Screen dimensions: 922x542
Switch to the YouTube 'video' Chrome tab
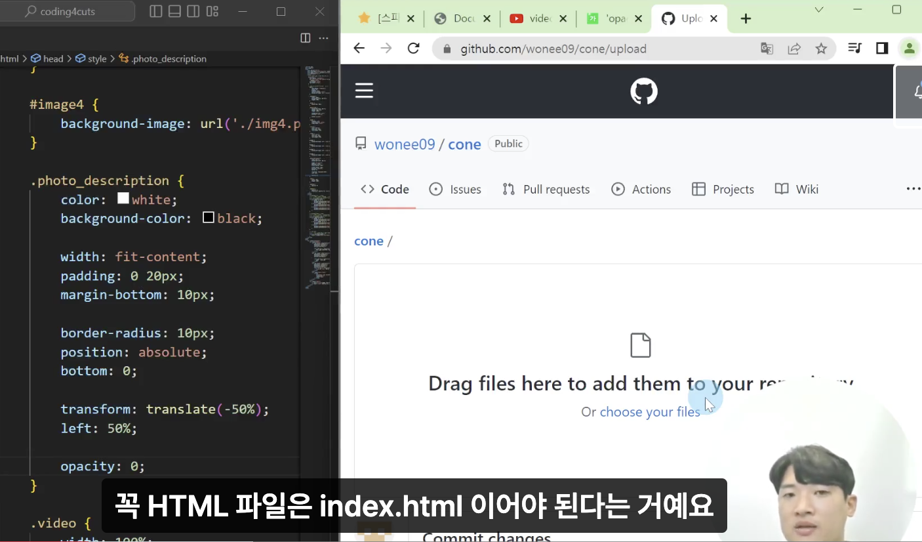[x=539, y=18]
